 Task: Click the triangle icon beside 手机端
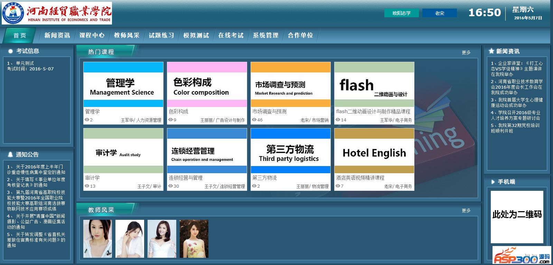[493, 182]
